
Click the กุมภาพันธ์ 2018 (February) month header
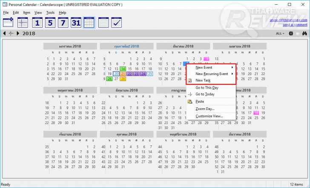(x=126, y=46)
